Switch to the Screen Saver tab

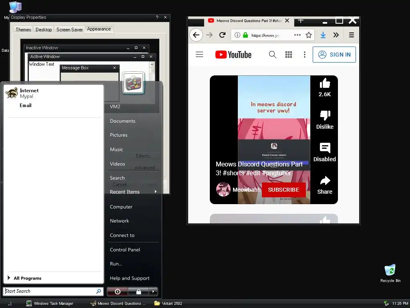70,30
